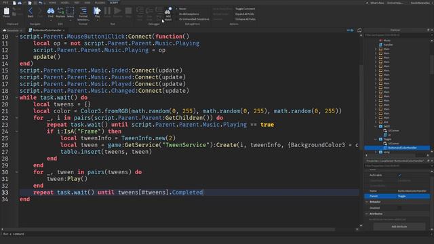Click the new file icon in title bar

tap(14, 3)
